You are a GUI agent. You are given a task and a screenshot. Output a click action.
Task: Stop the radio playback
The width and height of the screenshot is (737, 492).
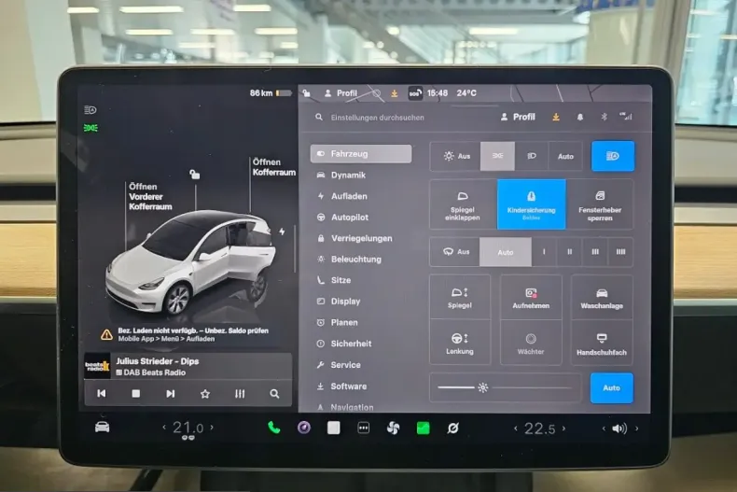[136, 393]
